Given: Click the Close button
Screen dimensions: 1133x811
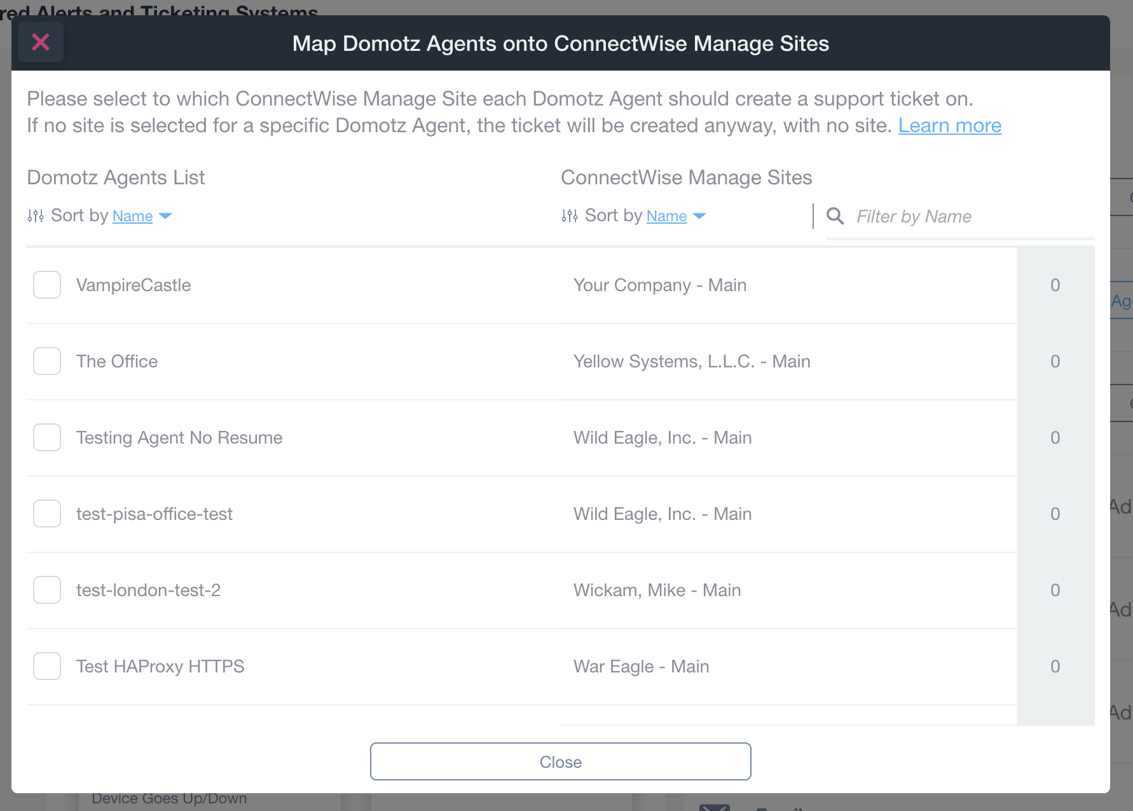Looking at the screenshot, I should pos(561,761).
